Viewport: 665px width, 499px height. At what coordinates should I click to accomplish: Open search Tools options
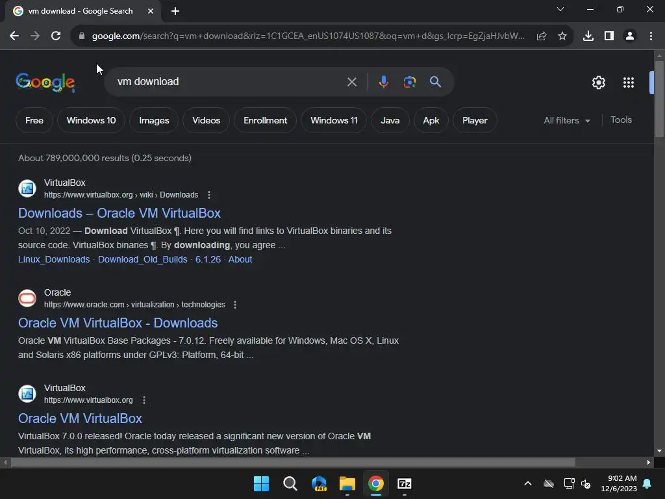(621, 120)
